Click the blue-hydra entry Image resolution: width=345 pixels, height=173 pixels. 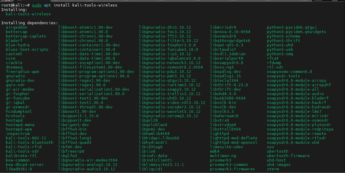[x=18, y=45]
